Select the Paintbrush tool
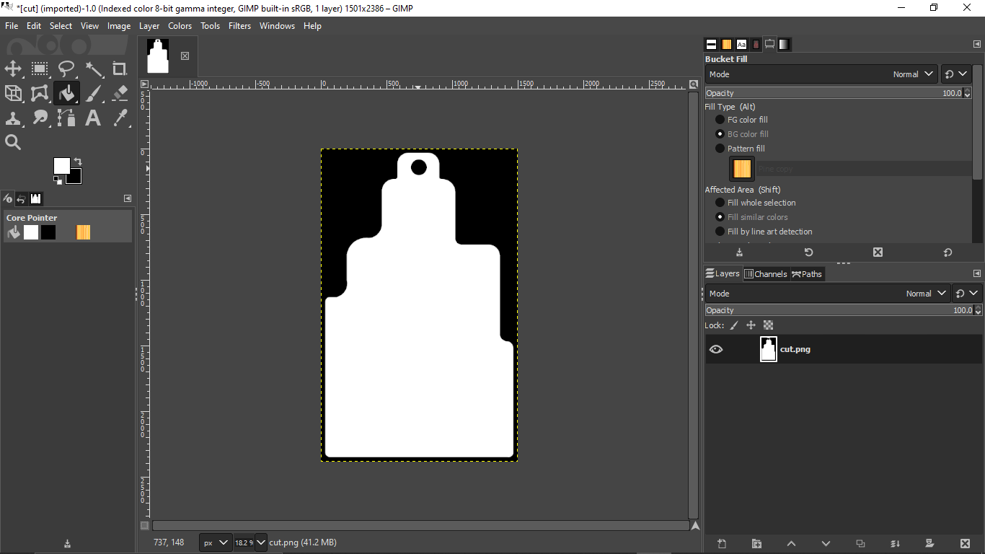 [94, 93]
